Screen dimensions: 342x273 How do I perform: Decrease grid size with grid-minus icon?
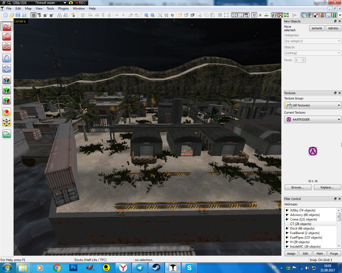coord(45,15)
